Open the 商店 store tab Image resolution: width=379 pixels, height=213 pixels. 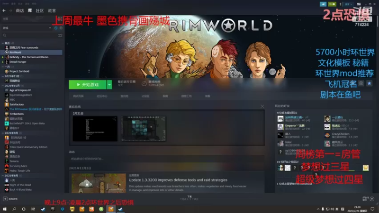20,10
